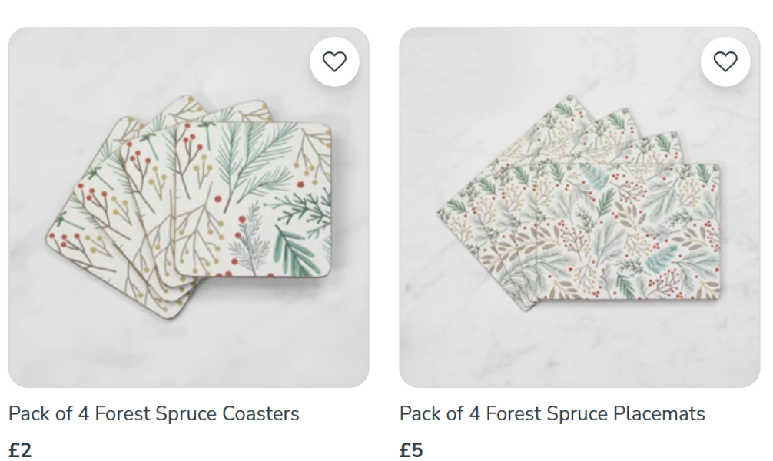
Task: Open the Pack of 4 Forest Spruce Placemats page
Action: coord(550,413)
